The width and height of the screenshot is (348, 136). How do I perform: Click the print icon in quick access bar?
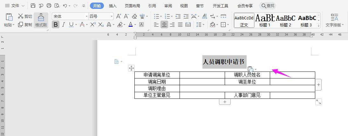(x=49, y=6)
